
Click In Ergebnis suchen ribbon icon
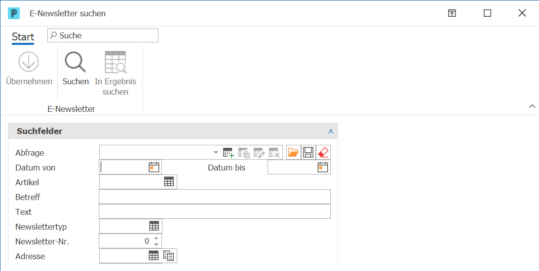115,62
